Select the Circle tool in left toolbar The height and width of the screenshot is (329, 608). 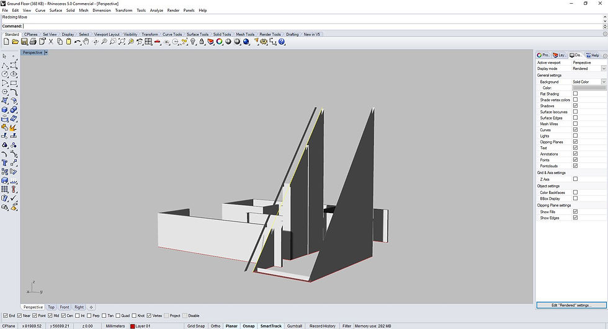(5, 74)
